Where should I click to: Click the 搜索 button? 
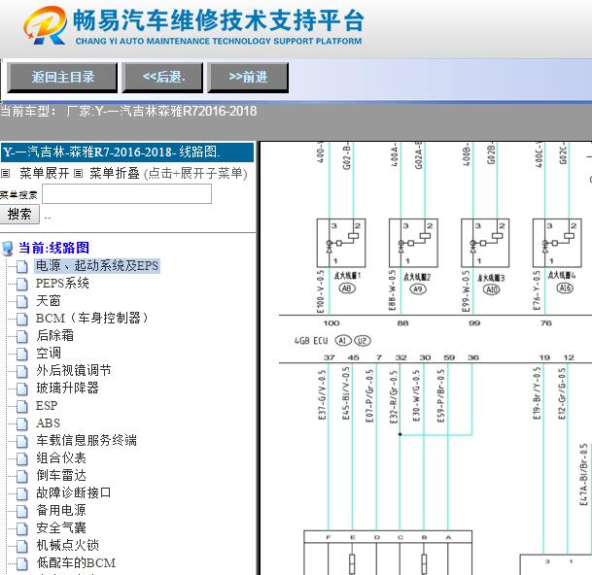pyautogui.click(x=19, y=215)
